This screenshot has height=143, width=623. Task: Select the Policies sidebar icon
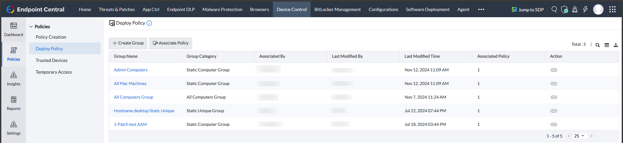tap(14, 54)
